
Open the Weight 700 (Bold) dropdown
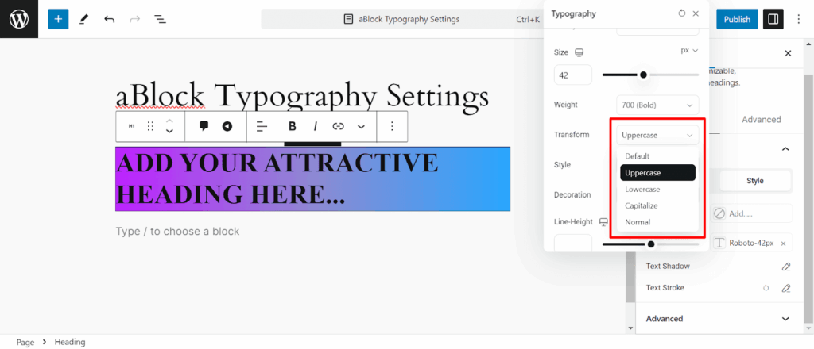click(x=657, y=105)
